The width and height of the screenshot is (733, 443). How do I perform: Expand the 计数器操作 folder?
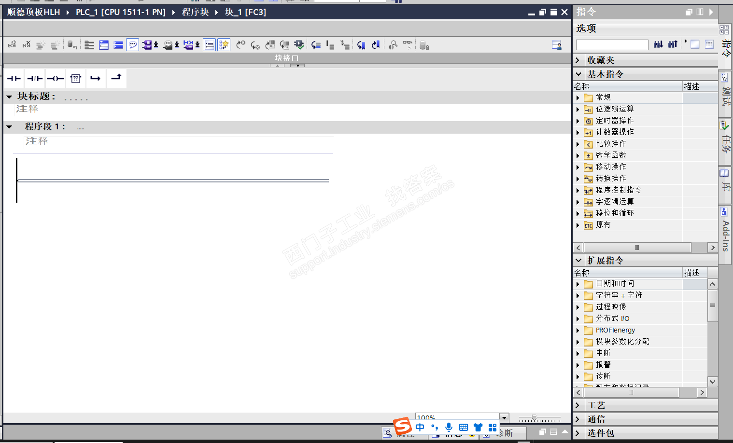578,132
